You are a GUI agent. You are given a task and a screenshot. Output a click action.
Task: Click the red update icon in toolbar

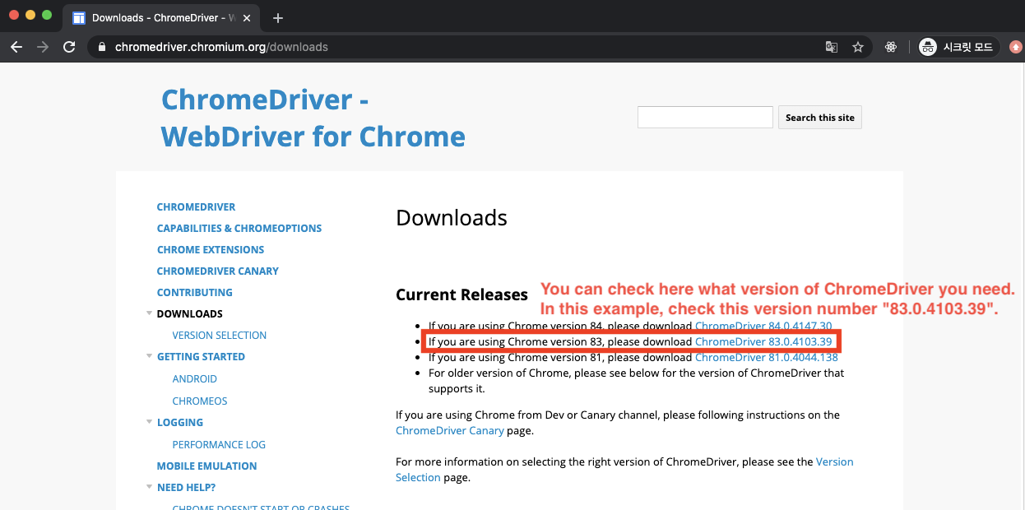(1016, 47)
